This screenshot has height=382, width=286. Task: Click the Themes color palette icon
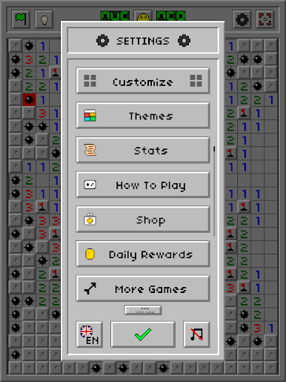point(90,116)
